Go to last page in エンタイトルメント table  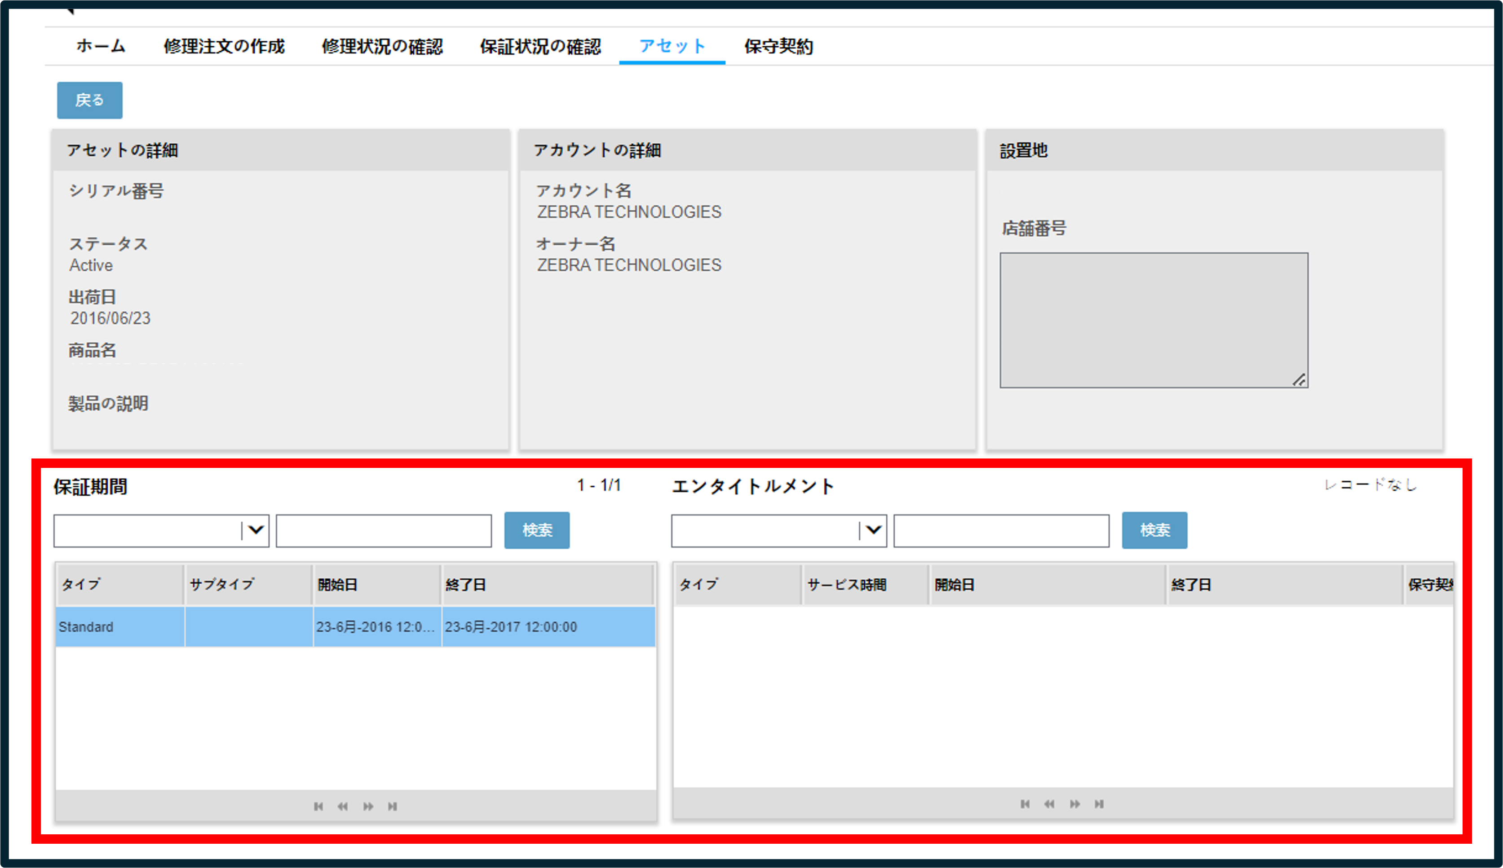click(1099, 804)
